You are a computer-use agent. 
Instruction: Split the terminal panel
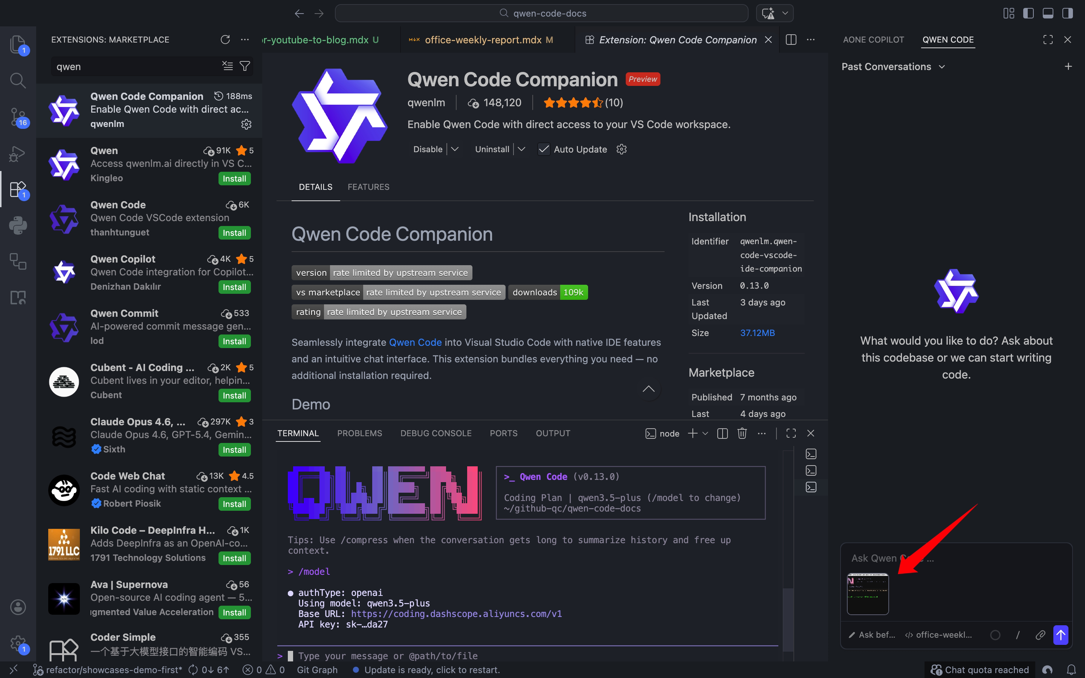[x=722, y=433]
